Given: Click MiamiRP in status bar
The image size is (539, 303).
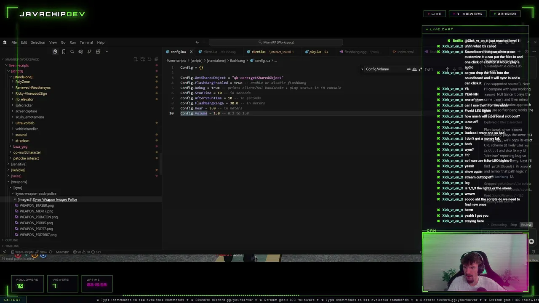Looking at the screenshot, I should click(62, 252).
